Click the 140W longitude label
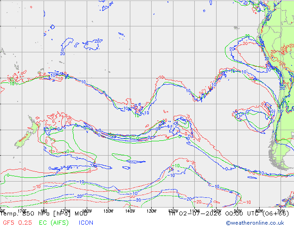 [x=130, y=211]
